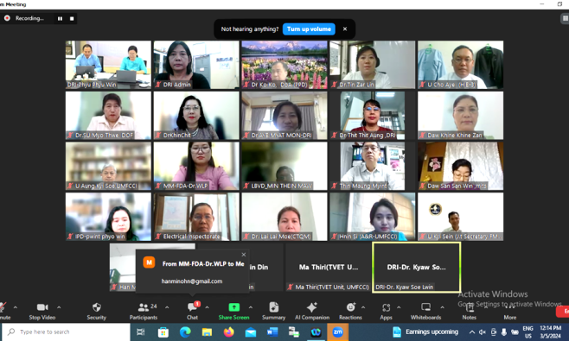Open Earnings upcoming news widget
This screenshot has height=341, width=569.
(x=425, y=332)
